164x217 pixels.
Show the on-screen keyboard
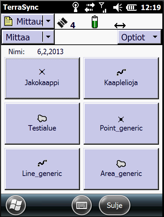[x=82, y=205]
